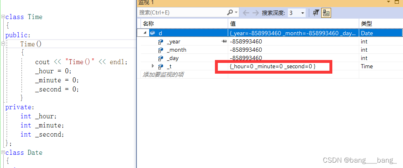The width and height of the screenshot is (403, 168).
Task: Click the field icon beside _day
Action: [161, 58]
